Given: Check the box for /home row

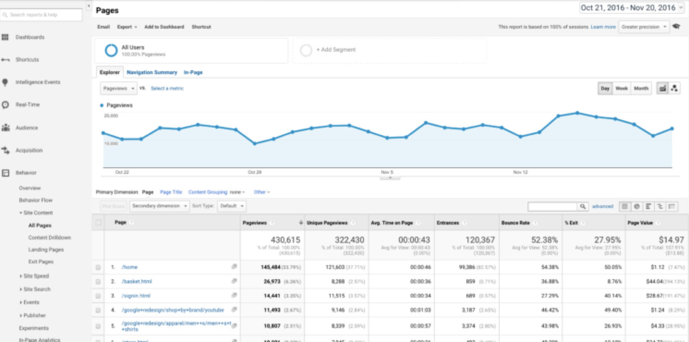Looking at the screenshot, I should (98, 267).
